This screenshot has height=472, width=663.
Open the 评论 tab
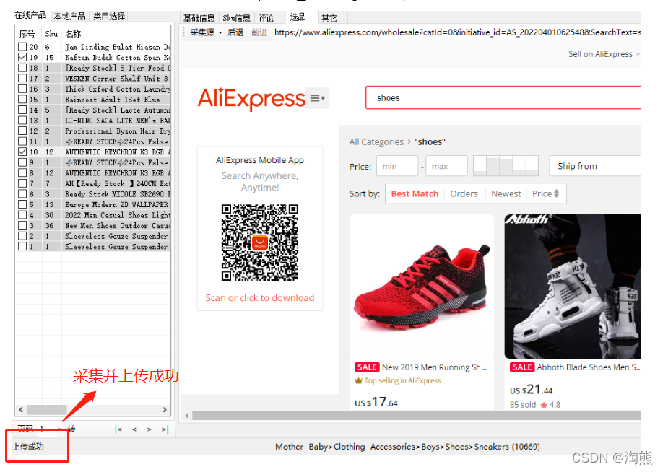point(266,18)
